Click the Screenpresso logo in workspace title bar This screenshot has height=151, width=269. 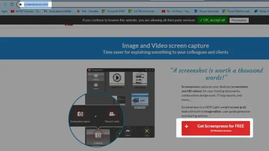(89, 70)
